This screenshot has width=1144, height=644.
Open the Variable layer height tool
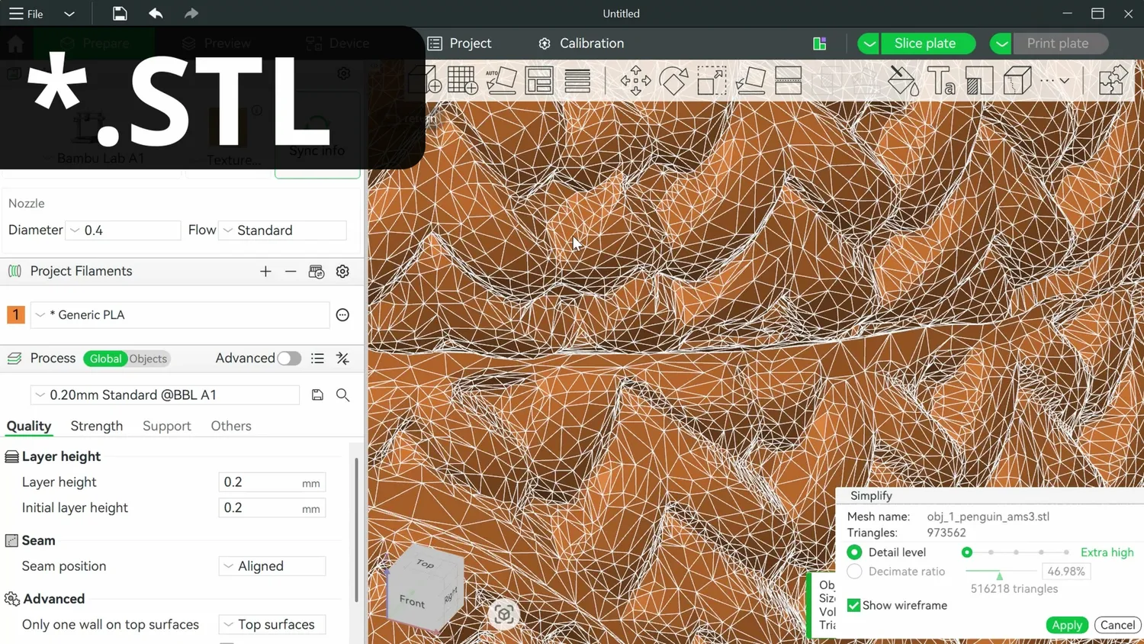click(577, 80)
